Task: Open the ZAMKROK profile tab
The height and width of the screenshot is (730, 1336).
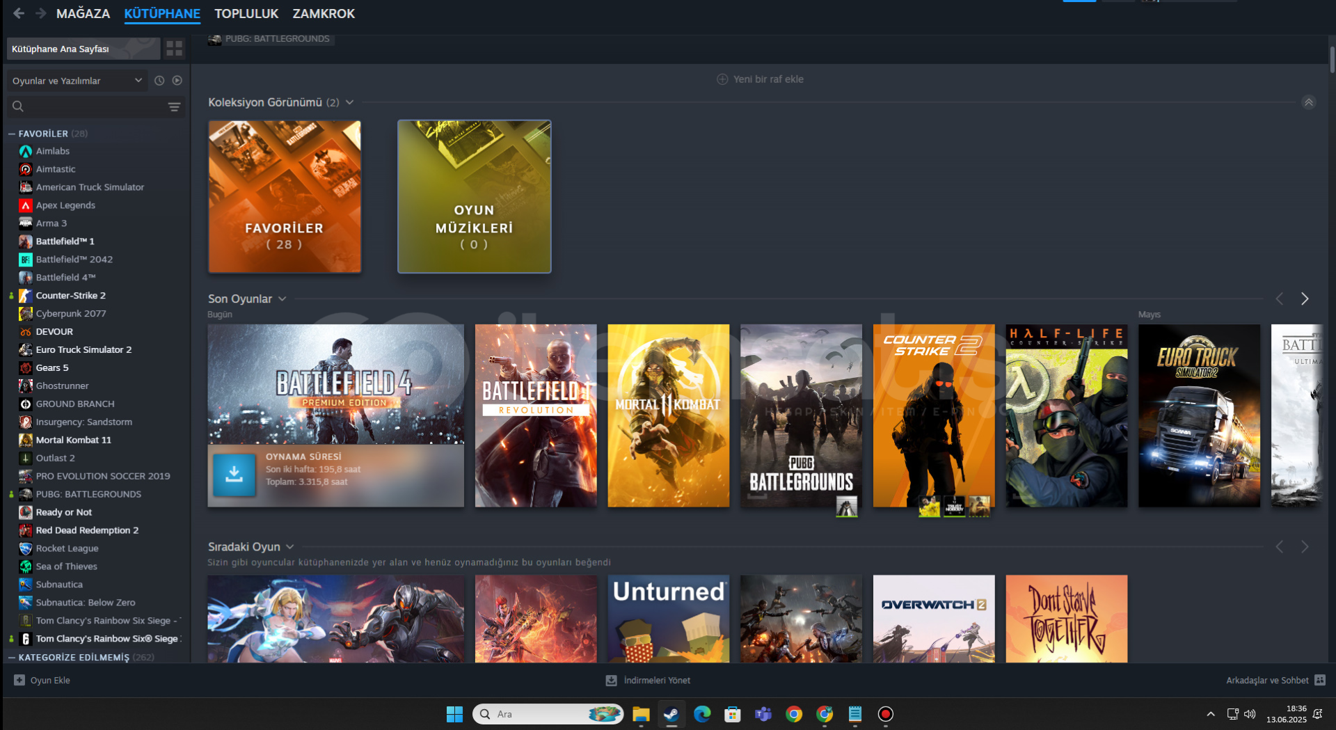Action: (324, 13)
